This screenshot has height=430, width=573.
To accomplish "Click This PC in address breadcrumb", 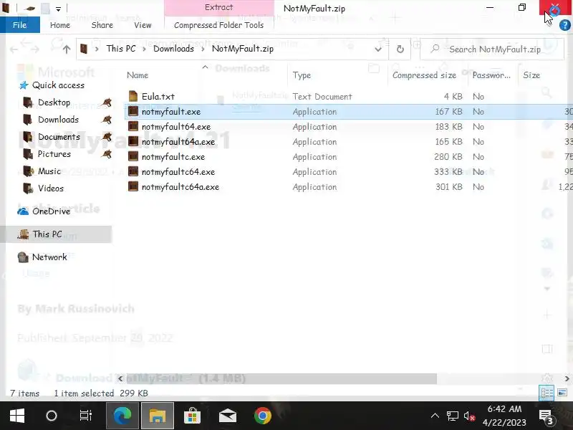I will pyautogui.click(x=121, y=49).
